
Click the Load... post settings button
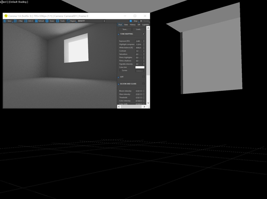coord(139,29)
